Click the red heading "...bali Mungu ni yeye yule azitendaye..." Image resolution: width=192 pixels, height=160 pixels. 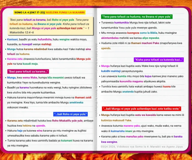point(142,109)
